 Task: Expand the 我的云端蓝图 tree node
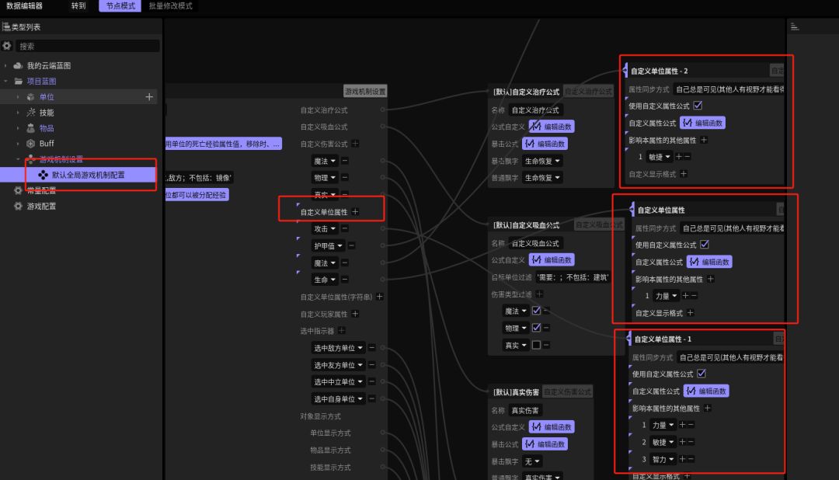[x=6, y=66]
